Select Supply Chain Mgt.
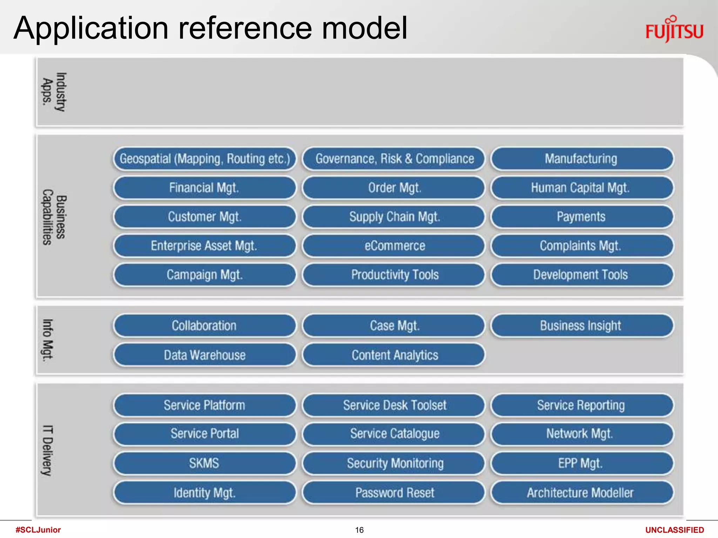The width and height of the screenshot is (718, 538). click(394, 217)
